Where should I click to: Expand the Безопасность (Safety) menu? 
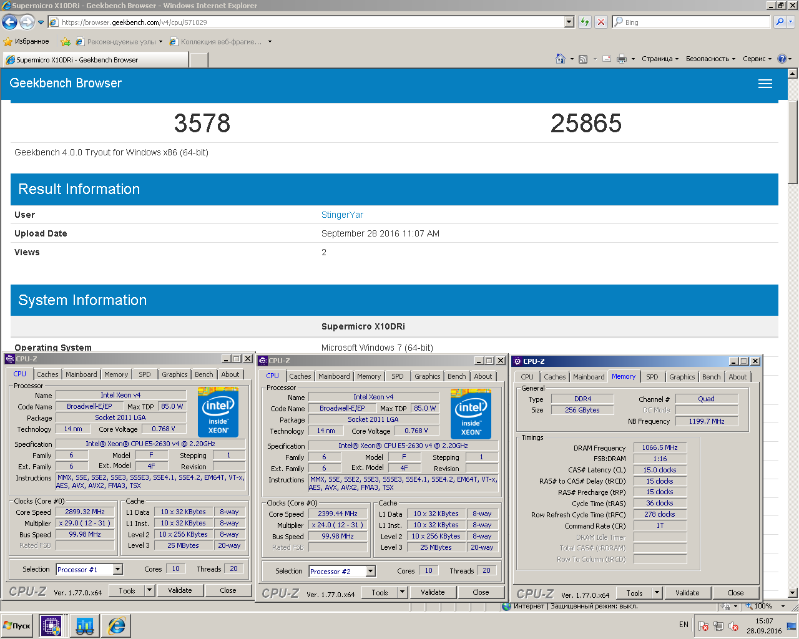click(x=710, y=59)
